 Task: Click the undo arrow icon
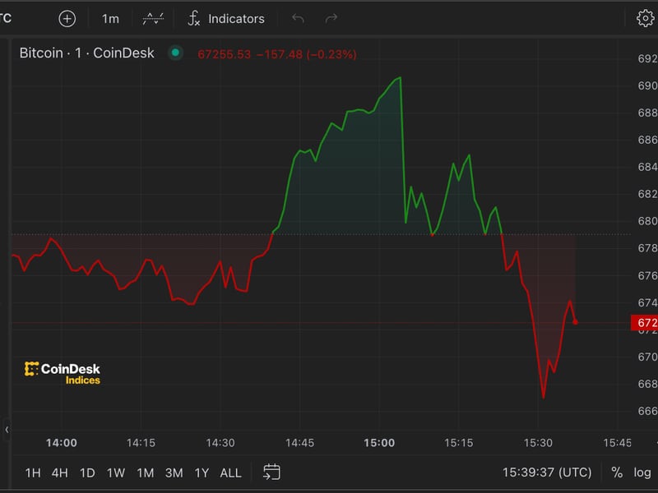tap(298, 18)
